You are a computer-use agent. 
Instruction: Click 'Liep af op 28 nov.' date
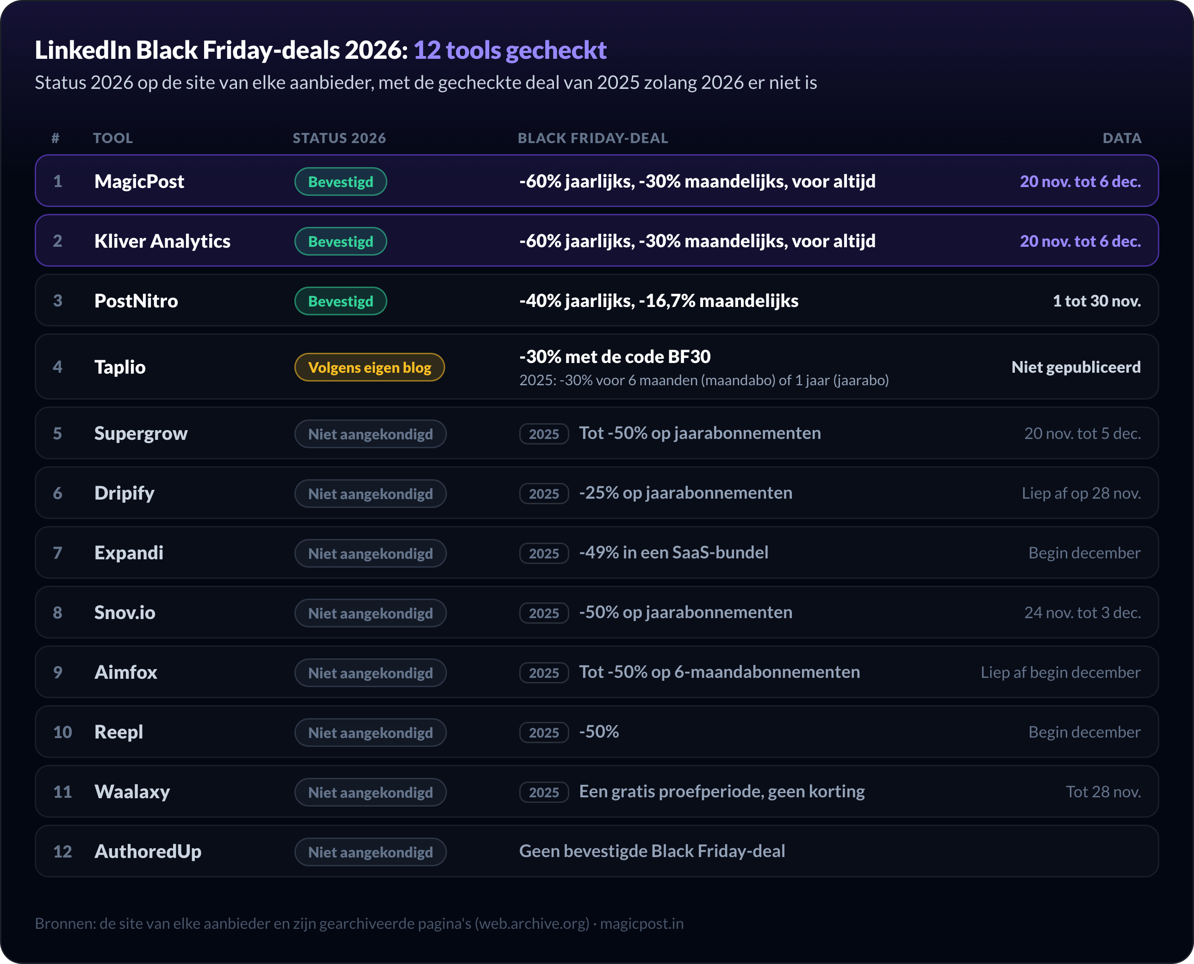[x=1082, y=493]
